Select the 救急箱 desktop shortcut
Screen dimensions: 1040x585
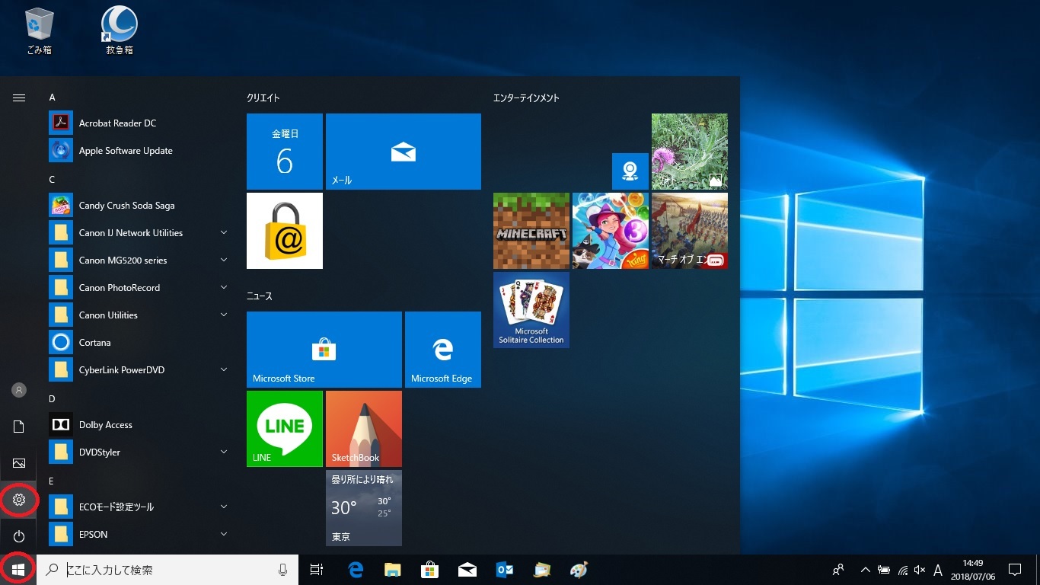[120, 31]
